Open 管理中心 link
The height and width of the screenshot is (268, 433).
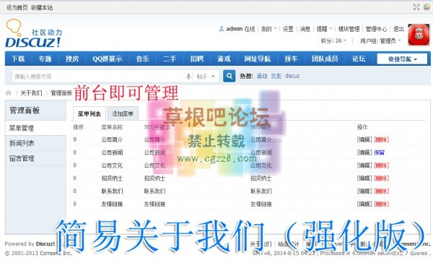(x=377, y=29)
